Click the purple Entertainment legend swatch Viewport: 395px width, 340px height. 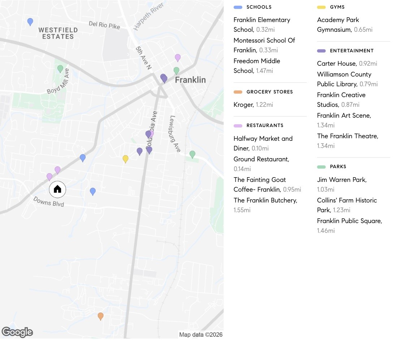(x=321, y=51)
